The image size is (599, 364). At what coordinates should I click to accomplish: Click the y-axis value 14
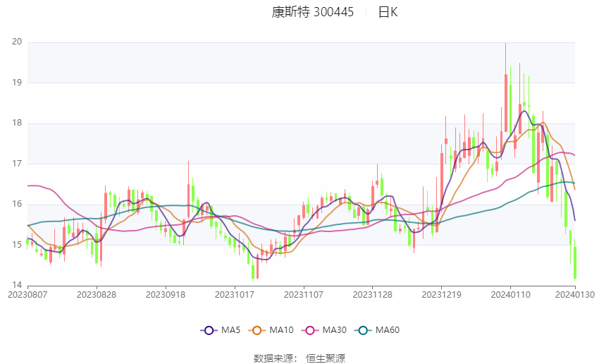click(17, 285)
